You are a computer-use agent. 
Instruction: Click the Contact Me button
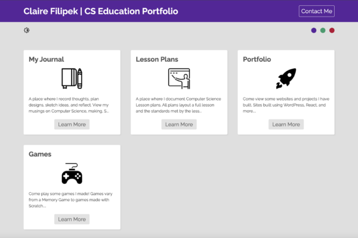click(x=317, y=11)
